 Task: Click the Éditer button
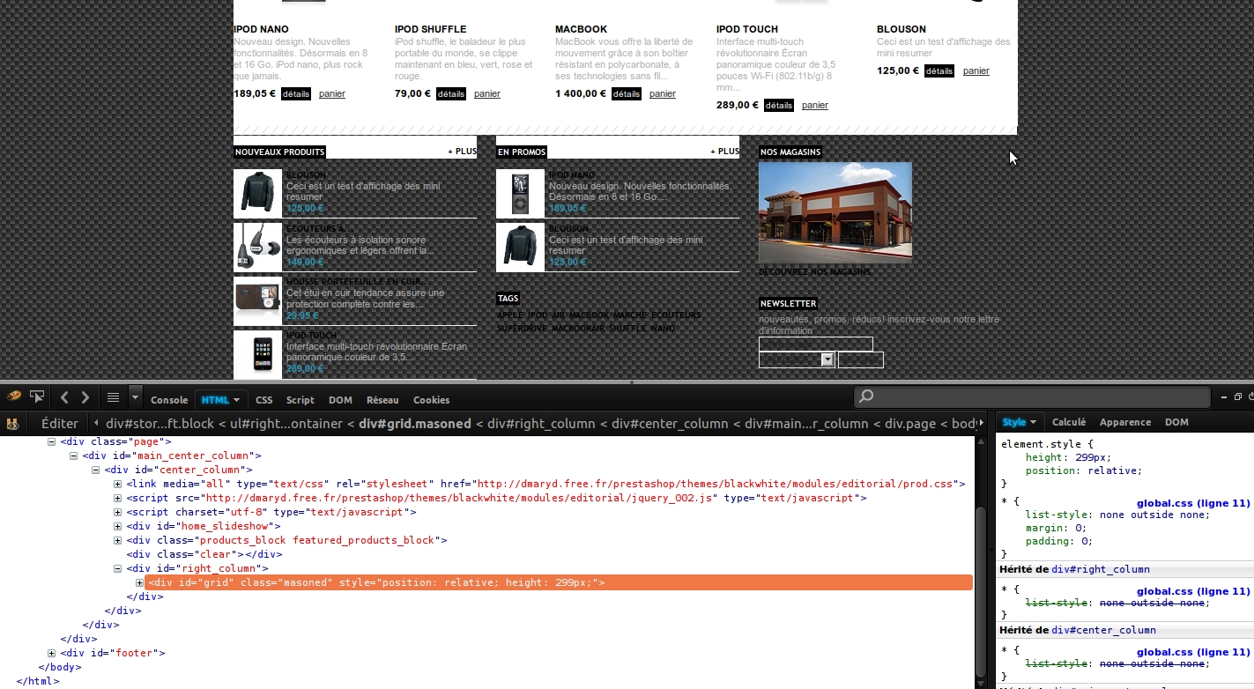pos(60,424)
